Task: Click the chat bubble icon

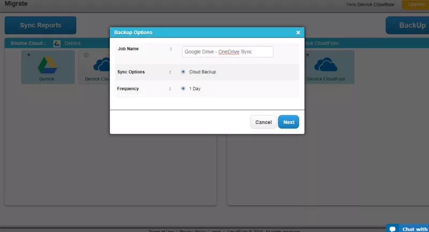Action: [393, 229]
